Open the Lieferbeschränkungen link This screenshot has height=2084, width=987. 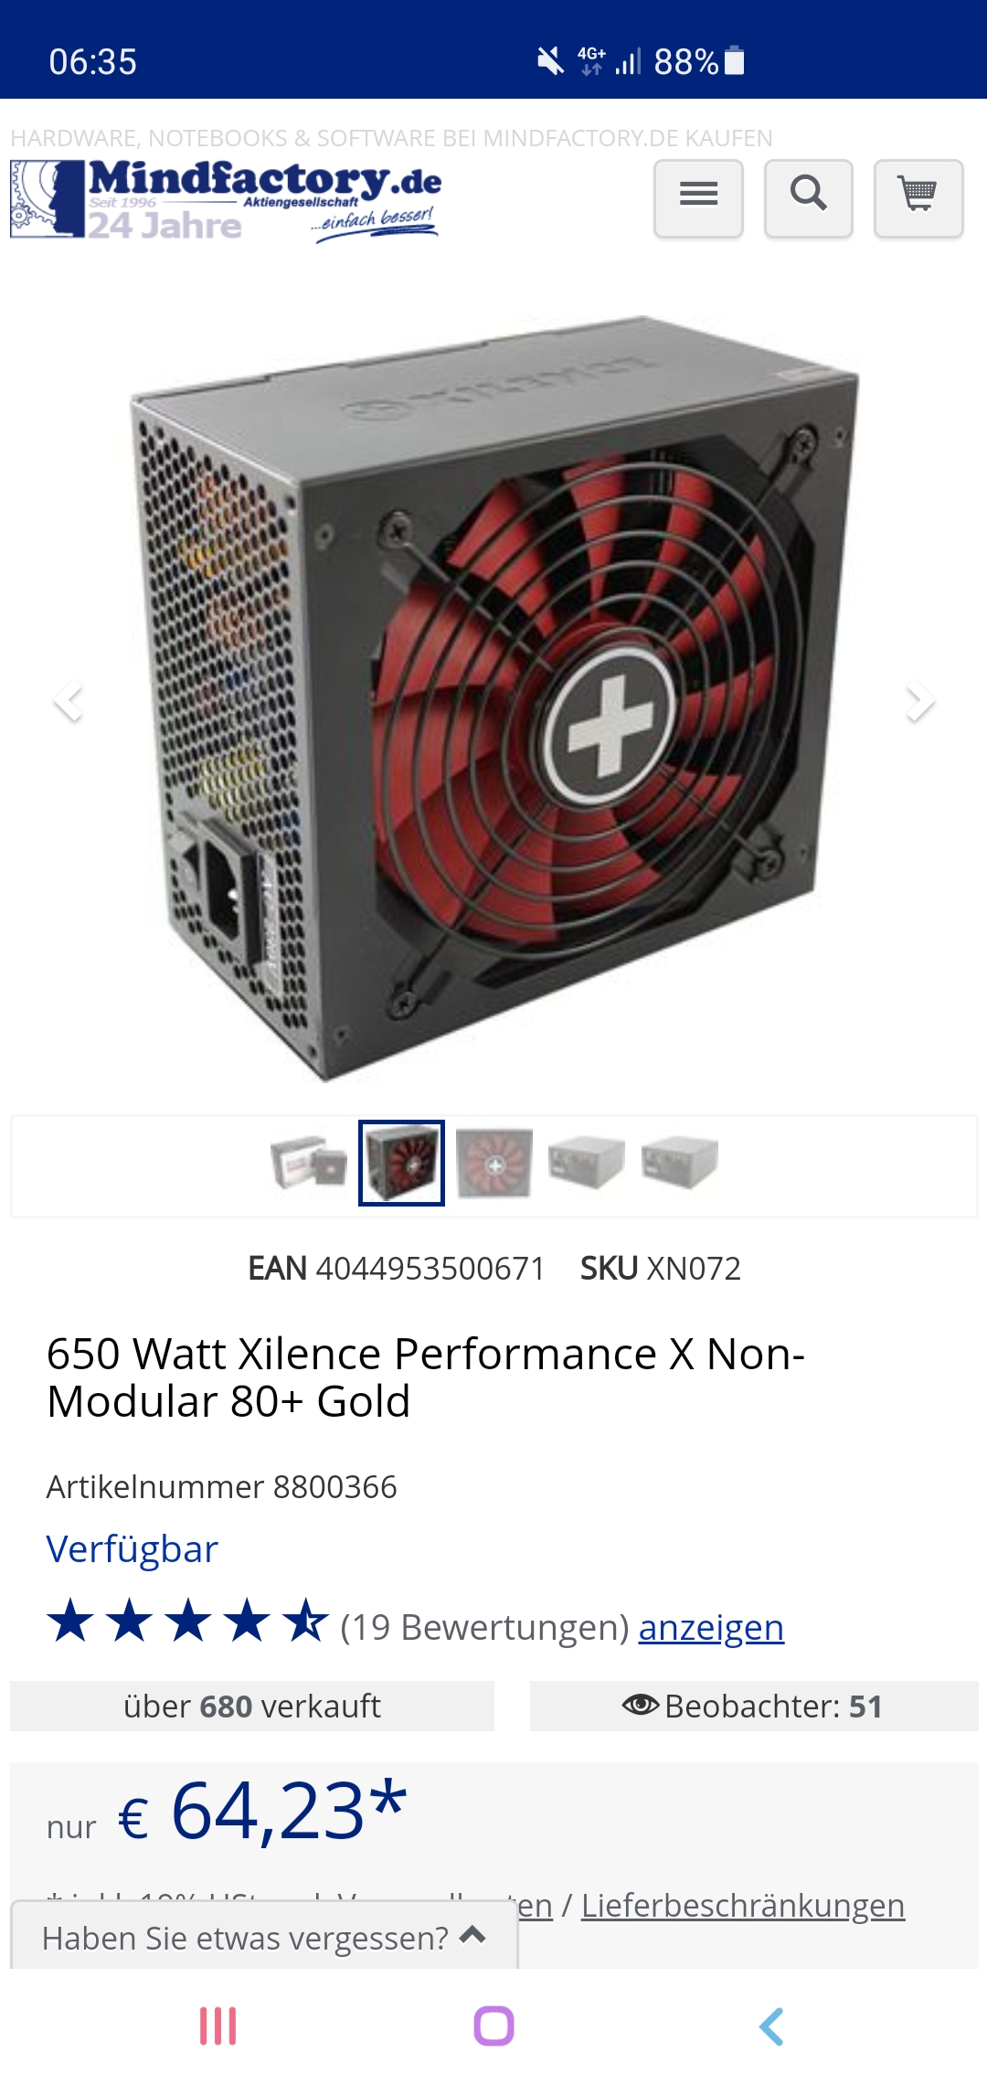(x=743, y=1906)
